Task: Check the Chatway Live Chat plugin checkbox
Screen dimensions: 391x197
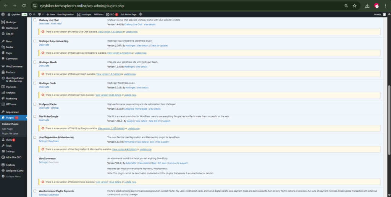Action: tap(35, 19)
